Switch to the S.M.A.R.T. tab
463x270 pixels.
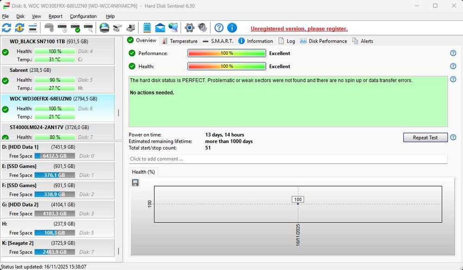coord(218,41)
